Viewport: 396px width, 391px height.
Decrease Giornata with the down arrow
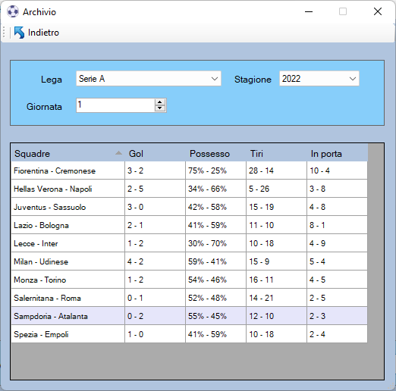[159, 108]
